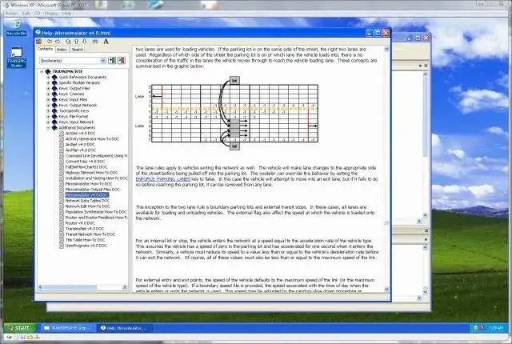Expand the Keys: Common node
Image resolution: width=512 pixels, height=344 pixels.
[x=48, y=94]
